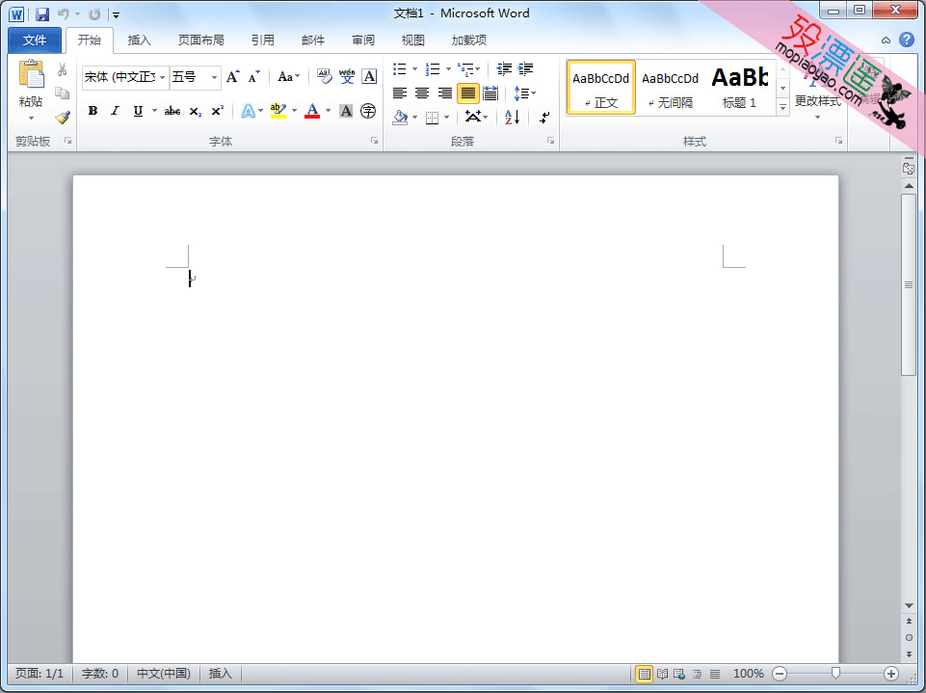Screen dimensions: 926x693
Task: Click the Show/Hide paragraph marks icon
Action: (543, 117)
